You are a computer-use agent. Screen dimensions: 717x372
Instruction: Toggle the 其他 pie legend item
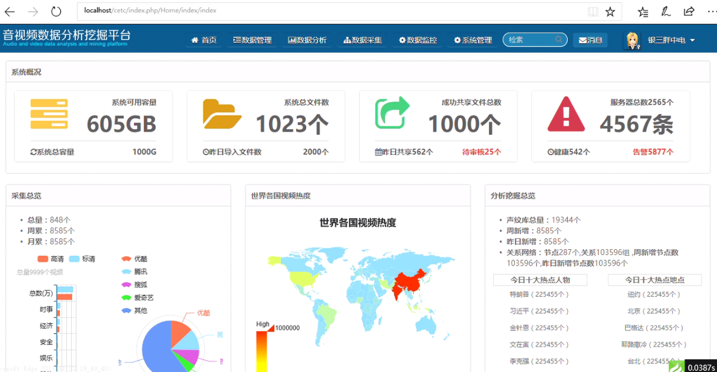(135, 311)
